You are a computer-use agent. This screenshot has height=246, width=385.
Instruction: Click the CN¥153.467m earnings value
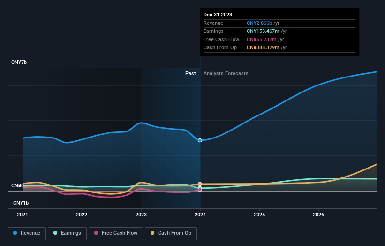point(263,31)
